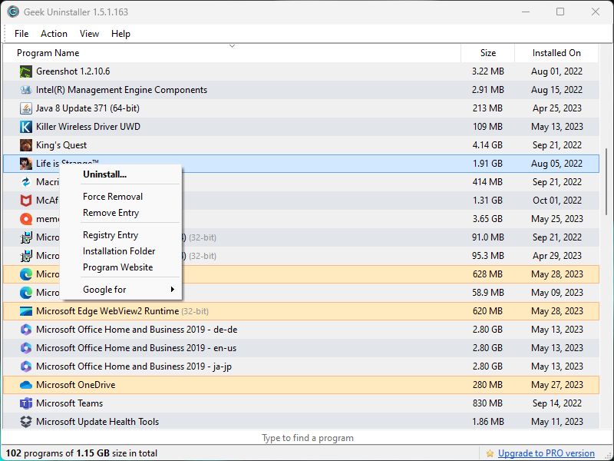The image size is (614, 461).
Task: Click the Java 8 Update icon
Action: pos(26,108)
